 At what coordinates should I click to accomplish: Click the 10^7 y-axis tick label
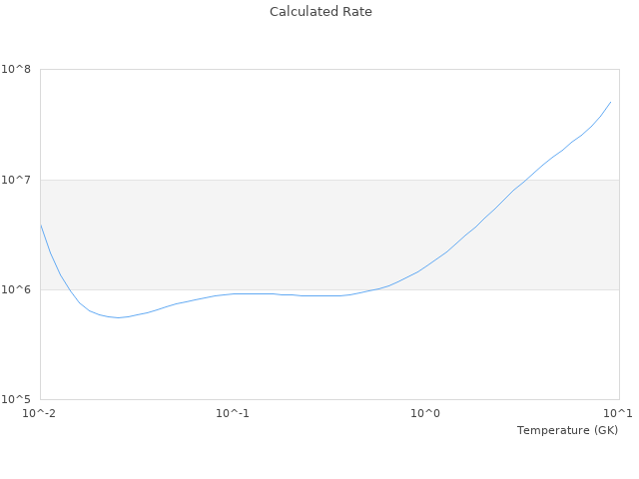pyautogui.click(x=16, y=180)
